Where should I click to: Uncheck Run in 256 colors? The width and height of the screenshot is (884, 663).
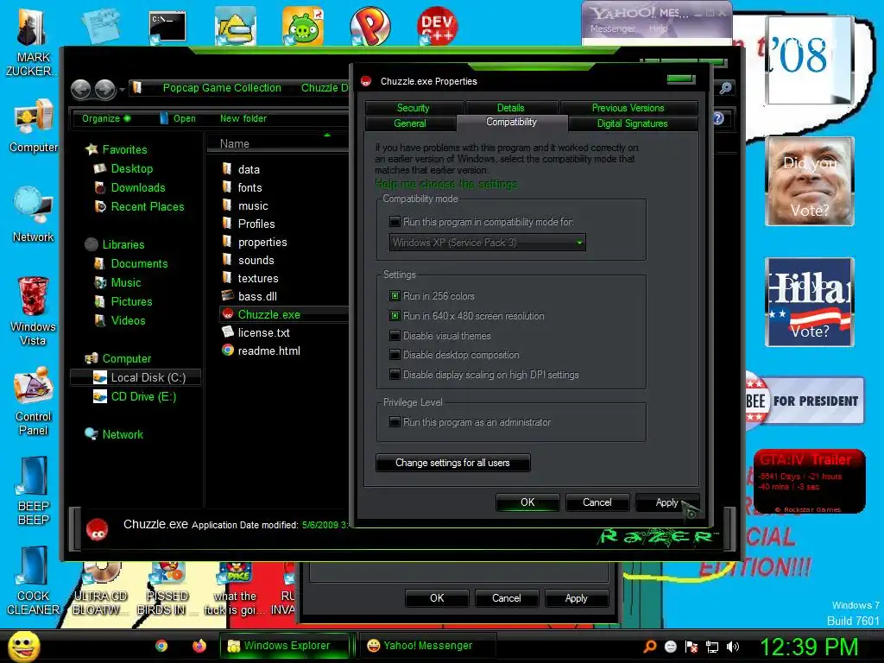click(x=395, y=296)
